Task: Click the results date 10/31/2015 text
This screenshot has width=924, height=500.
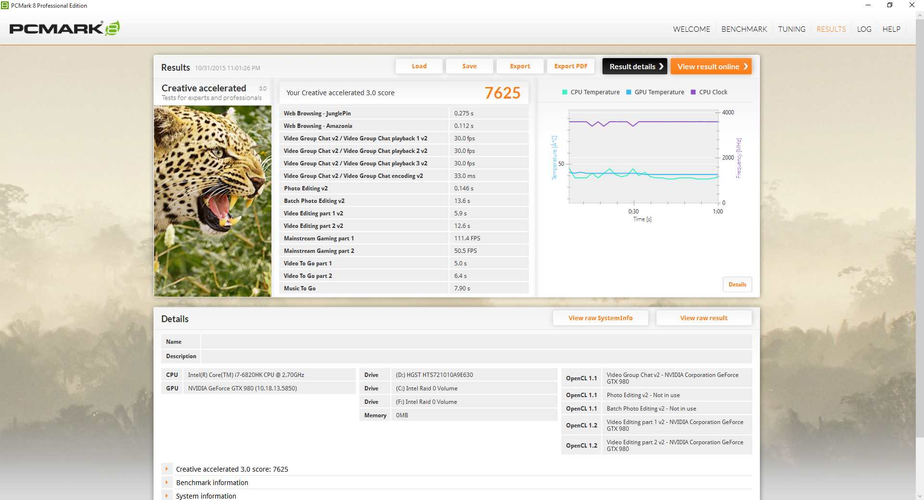Action: [228, 68]
